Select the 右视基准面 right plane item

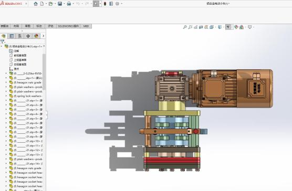pos(18,65)
